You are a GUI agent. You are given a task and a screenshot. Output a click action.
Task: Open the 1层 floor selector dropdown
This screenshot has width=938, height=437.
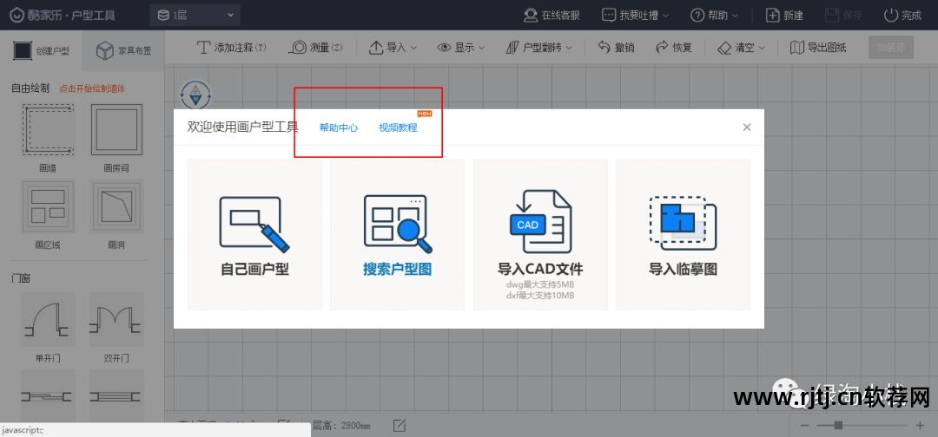click(195, 16)
